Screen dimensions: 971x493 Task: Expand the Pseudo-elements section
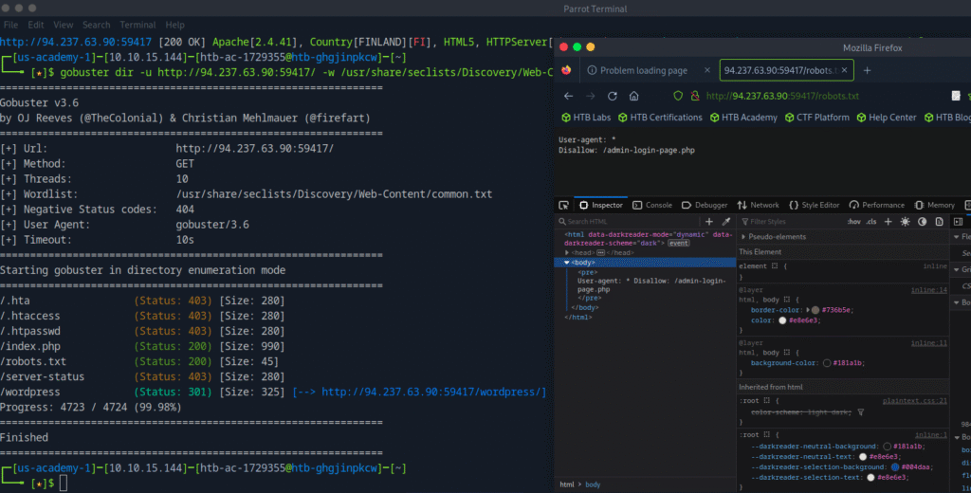tap(743, 236)
